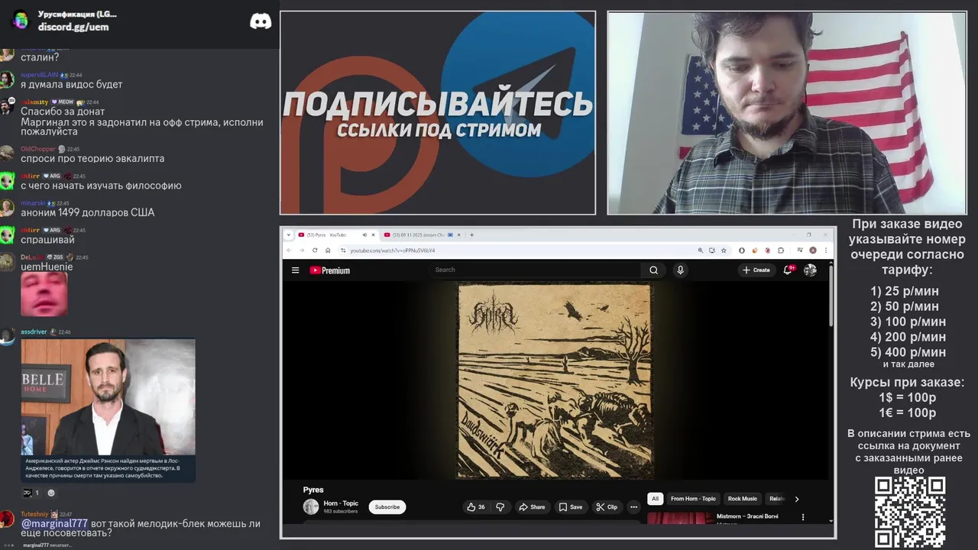978x550 pixels.
Task: Go forward with the browser forward arrow
Action: [302, 250]
